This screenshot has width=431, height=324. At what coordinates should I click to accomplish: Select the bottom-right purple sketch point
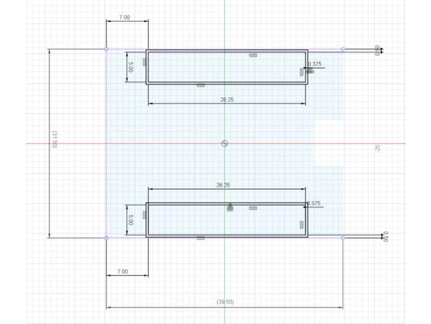click(x=343, y=238)
